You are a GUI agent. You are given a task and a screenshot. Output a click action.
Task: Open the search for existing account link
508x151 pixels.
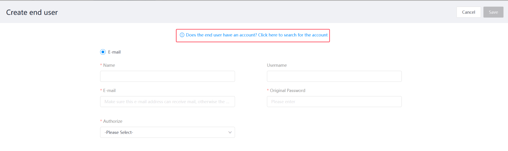(256, 35)
